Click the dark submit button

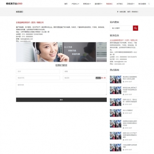click(x=61, y=100)
